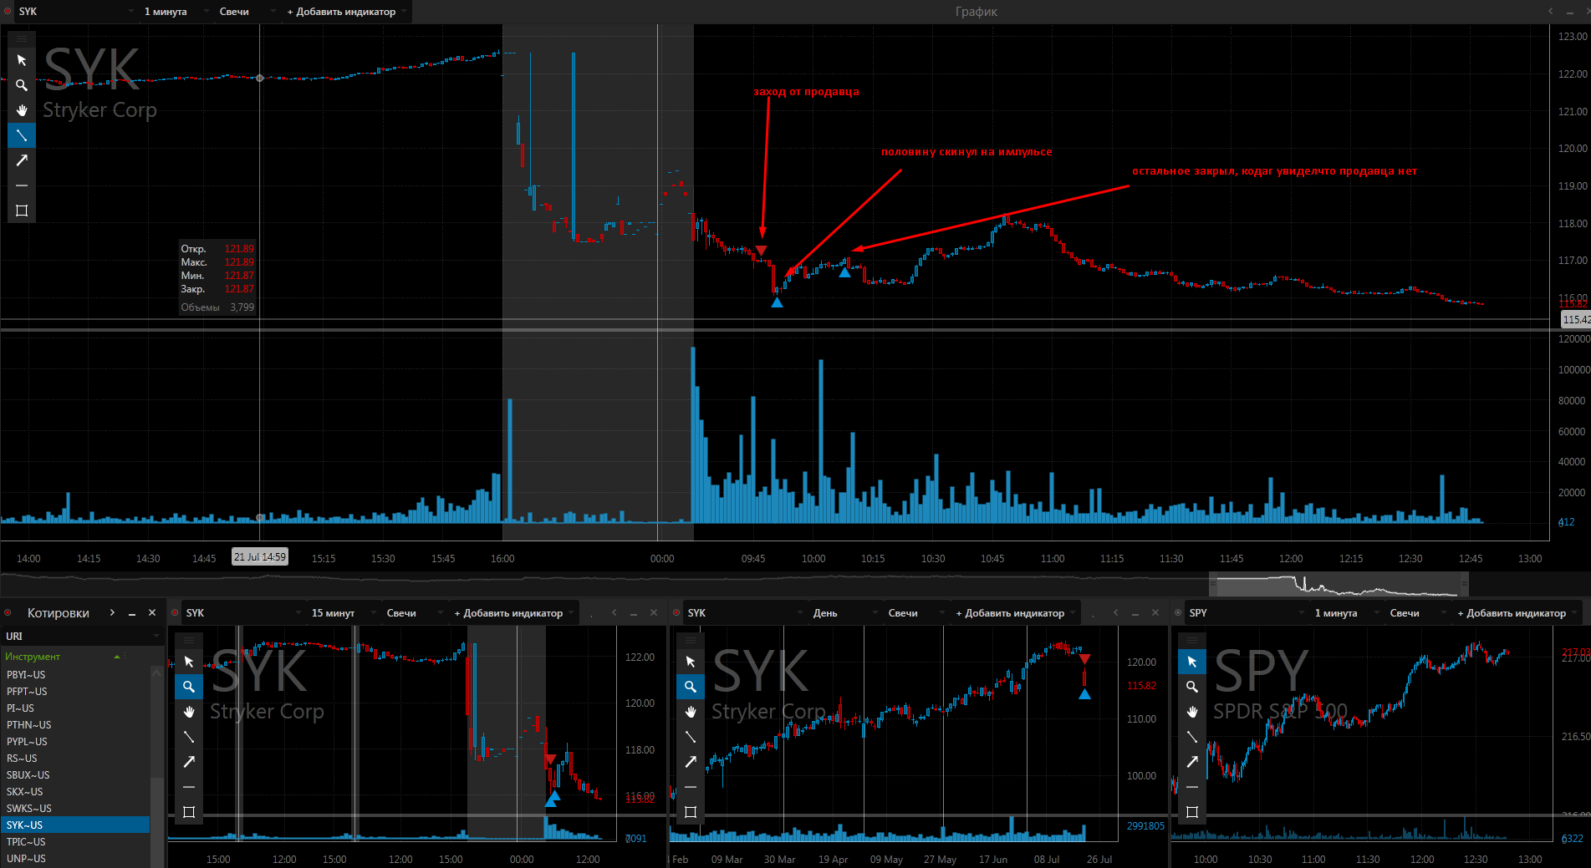Image resolution: width=1591 pixels, height=868 pixels.
Task: Click 'Добавить индикатор' in main chart
Action: pos(346,12)
